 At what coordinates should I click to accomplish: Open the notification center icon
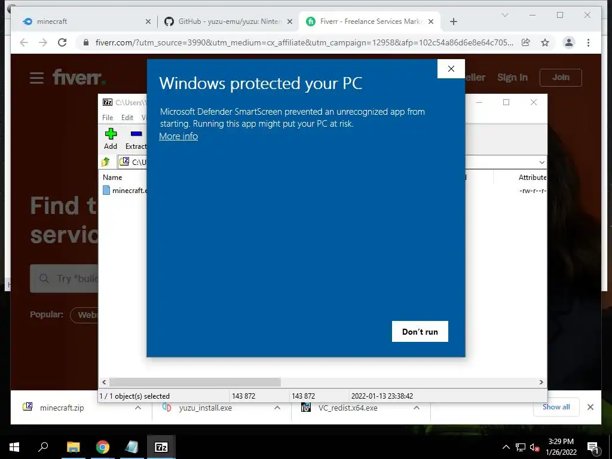[593, 447]
